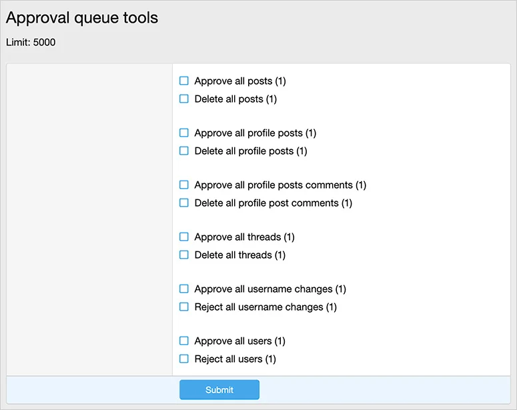This screenshot has width=517, height=410.
Task: Click the 'Approval queue tools' page heading
Action: point(82,17)
